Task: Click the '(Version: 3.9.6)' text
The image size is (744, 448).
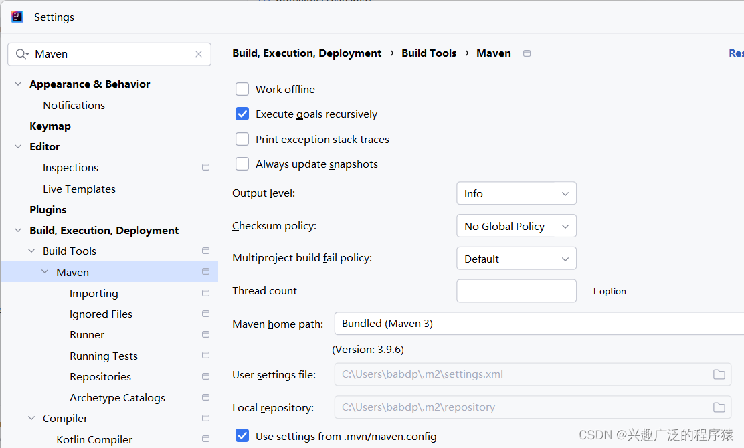Action: (x=368, y=350)
